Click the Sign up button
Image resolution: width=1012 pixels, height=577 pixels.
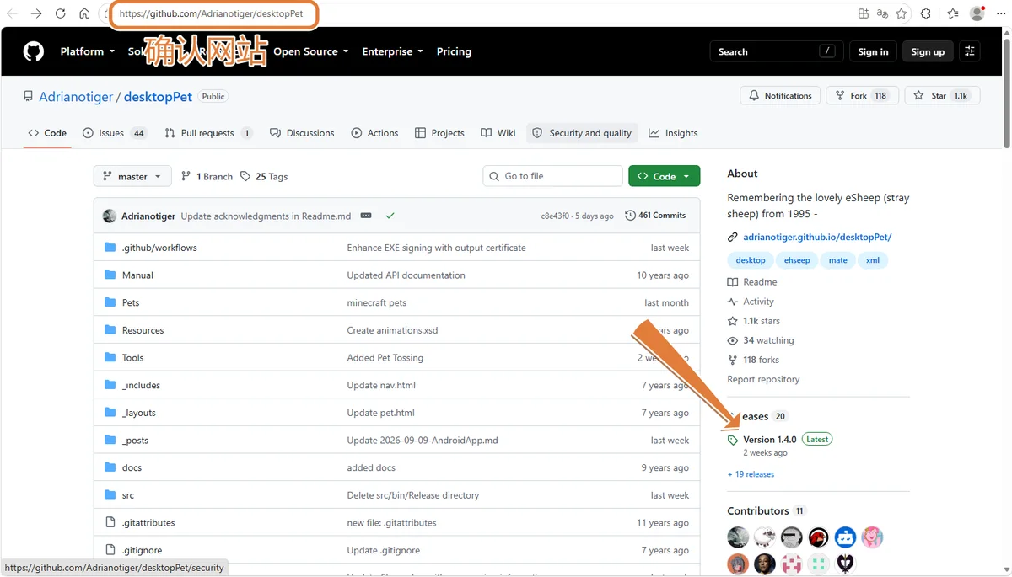pos(928,51)
